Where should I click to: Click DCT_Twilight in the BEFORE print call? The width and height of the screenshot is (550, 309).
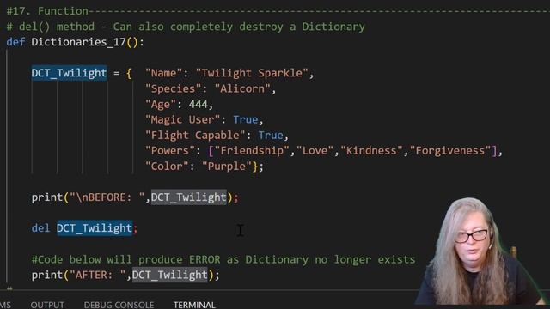189,197
